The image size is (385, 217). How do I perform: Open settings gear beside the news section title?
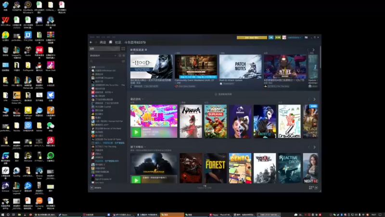pyautogui.click(x=146, y=50)
